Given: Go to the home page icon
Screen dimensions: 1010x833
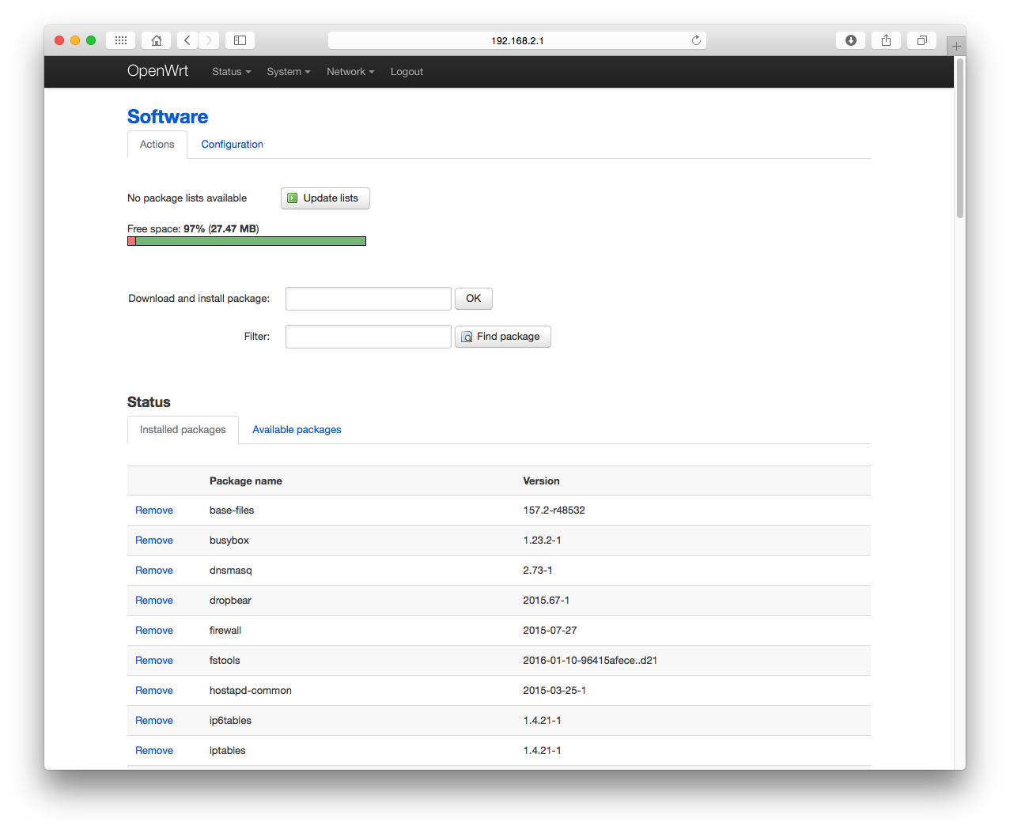Looking at the screenshot, I should pos(157,40).
